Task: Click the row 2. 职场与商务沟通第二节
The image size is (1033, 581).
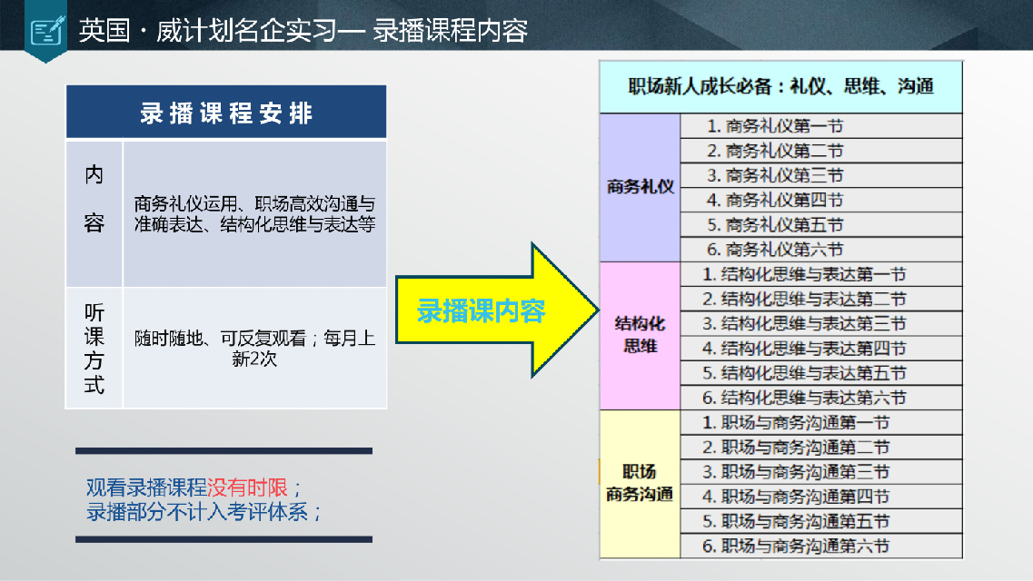Action: [x=821, y=447]
